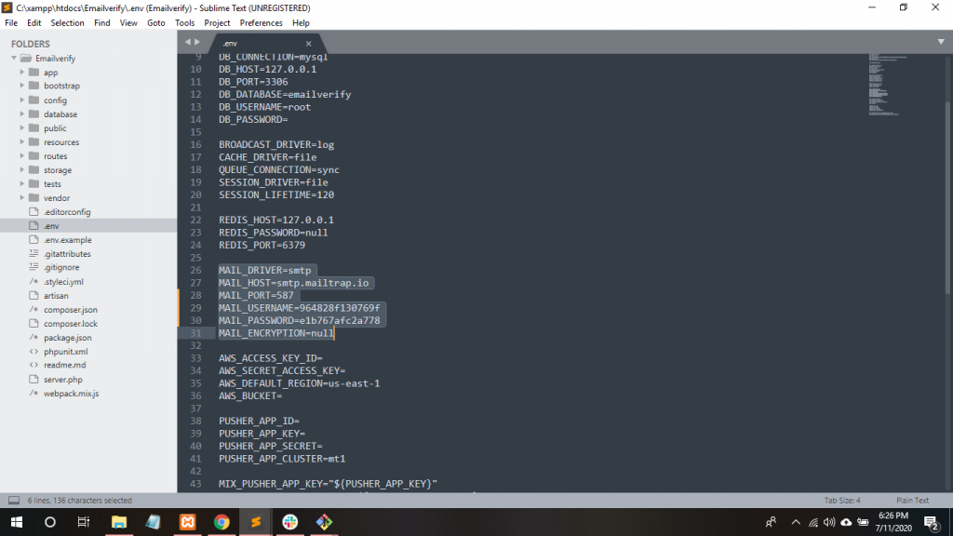Open the tab list dropdown arrow
The width and height of the screenshot is (953, 536).
point(941,42)
